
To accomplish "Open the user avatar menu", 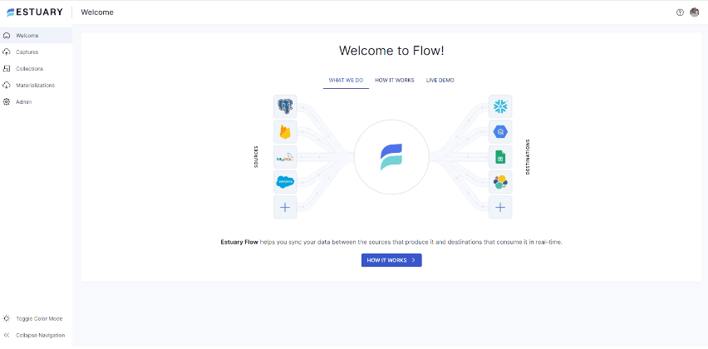I will (x=695, y=12).
